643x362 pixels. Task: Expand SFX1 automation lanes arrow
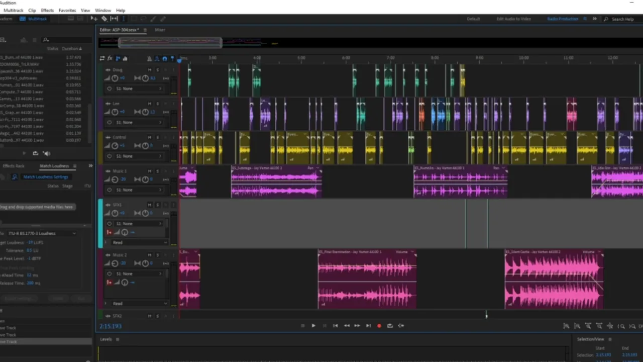point(105,242)
